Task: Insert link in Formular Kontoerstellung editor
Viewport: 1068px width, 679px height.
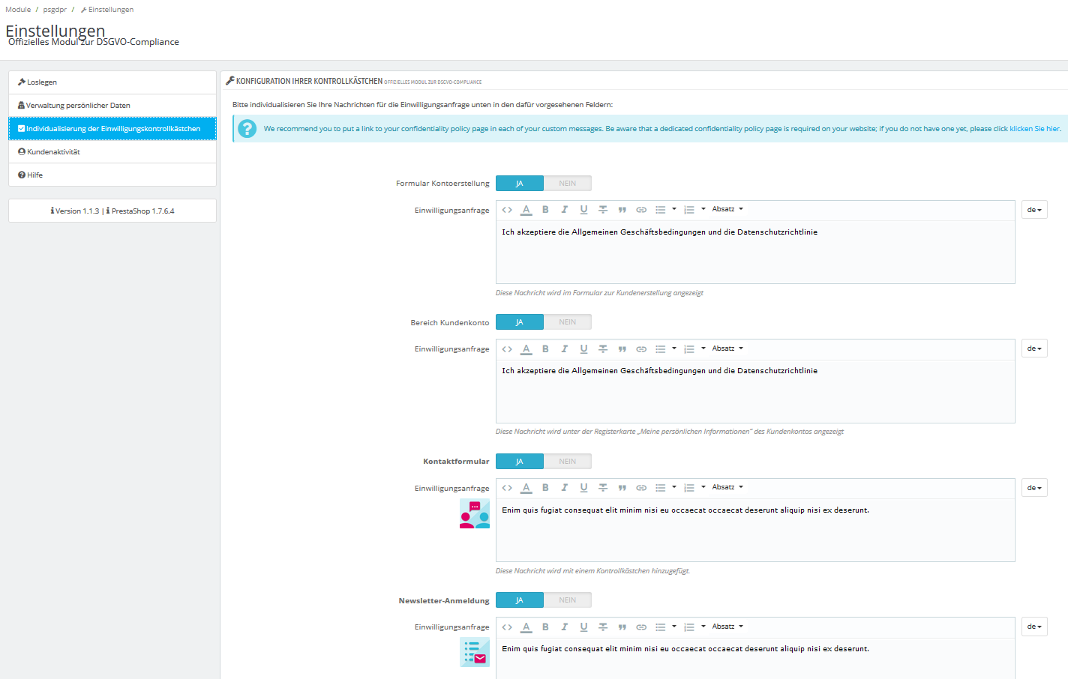Action: pyautogui.click(x=641, y=210)
